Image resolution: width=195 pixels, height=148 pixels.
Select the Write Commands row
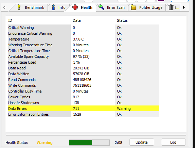point(84,85)
